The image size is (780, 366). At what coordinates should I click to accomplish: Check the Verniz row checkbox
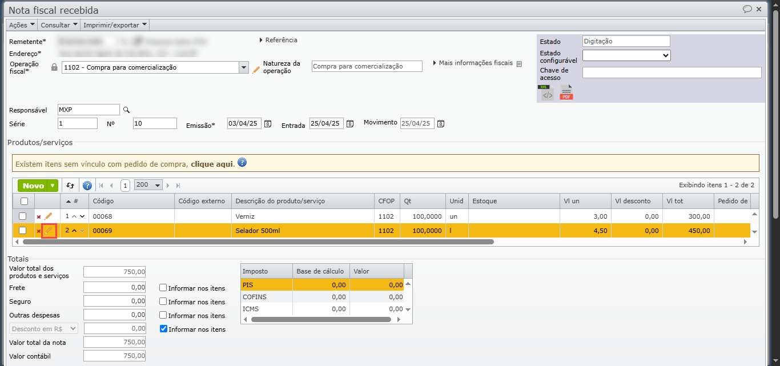[x=23, y=216]
